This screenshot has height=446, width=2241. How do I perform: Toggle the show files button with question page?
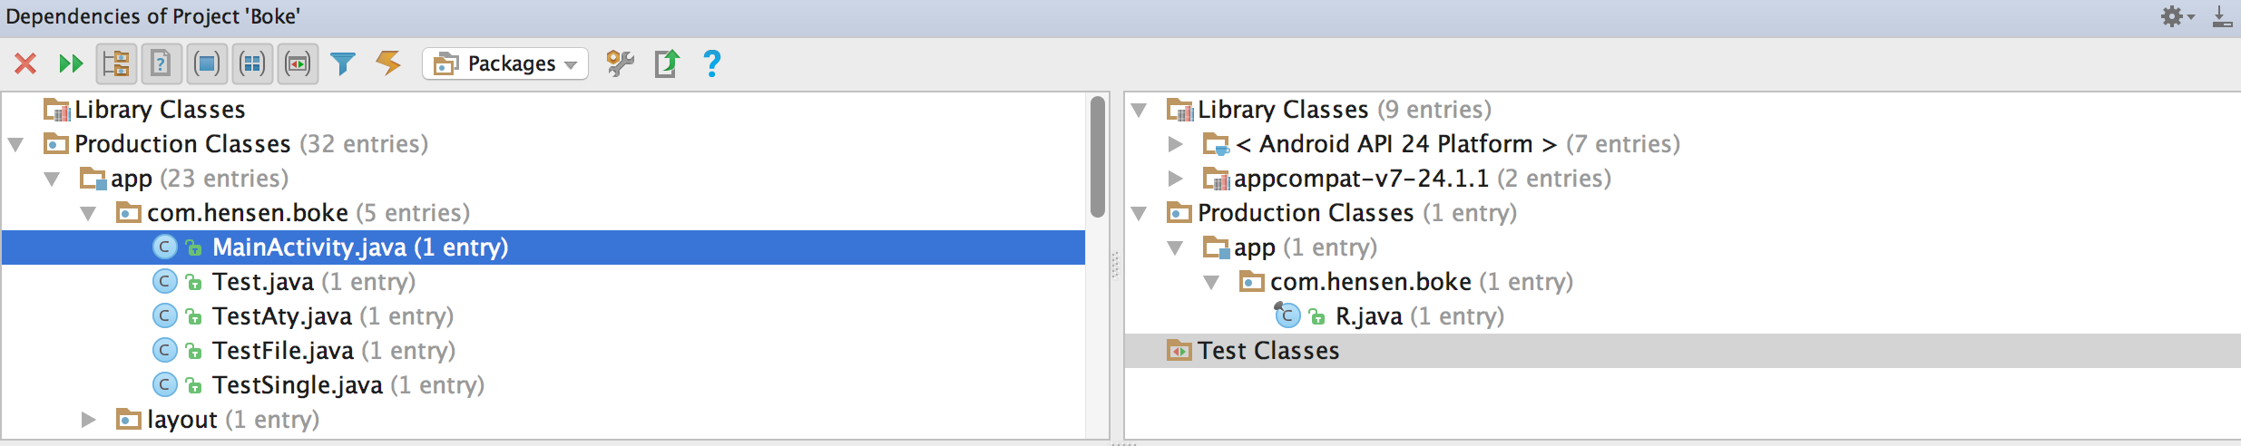tap(161, 63)
